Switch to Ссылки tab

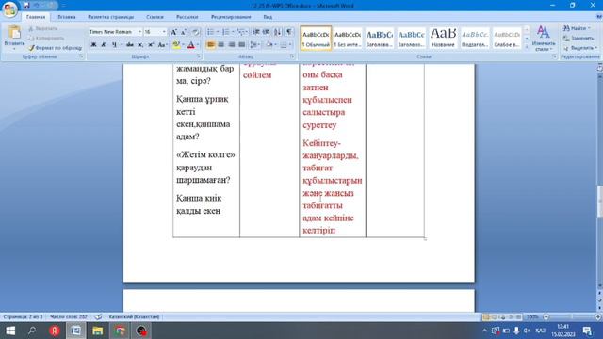(155, 17)
